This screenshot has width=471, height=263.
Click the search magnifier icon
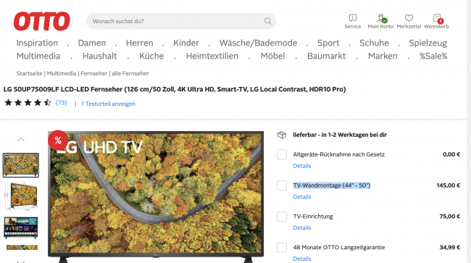[x=267, y=21]
